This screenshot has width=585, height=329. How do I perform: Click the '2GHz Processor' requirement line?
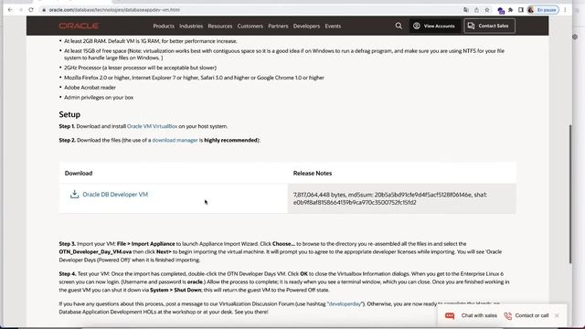[x=140, y=68]
